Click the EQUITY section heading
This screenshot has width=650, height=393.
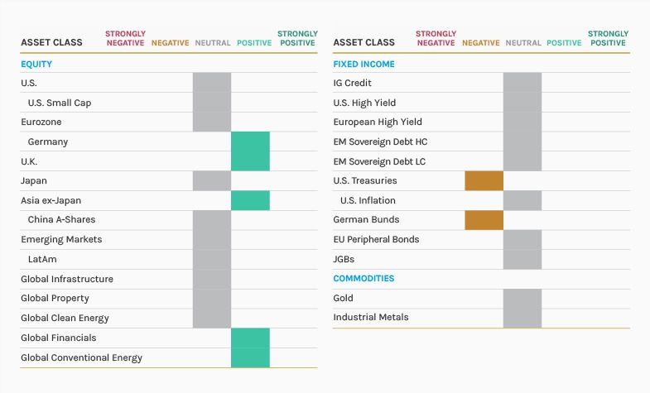pos(36,64)
